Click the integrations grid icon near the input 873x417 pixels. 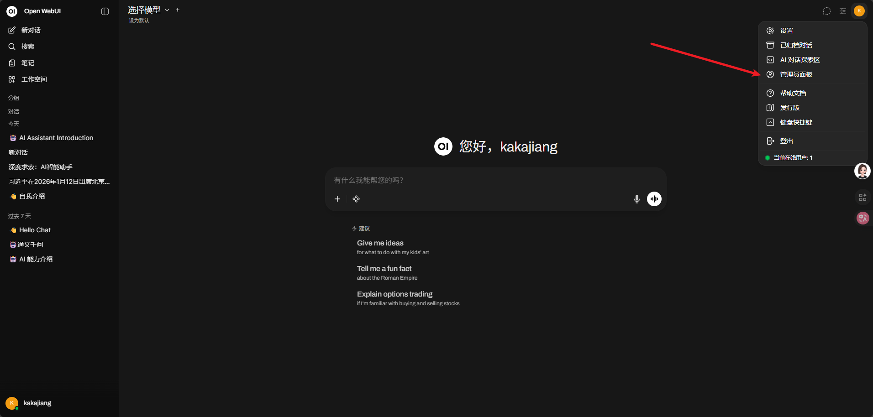tap(356, 199)
